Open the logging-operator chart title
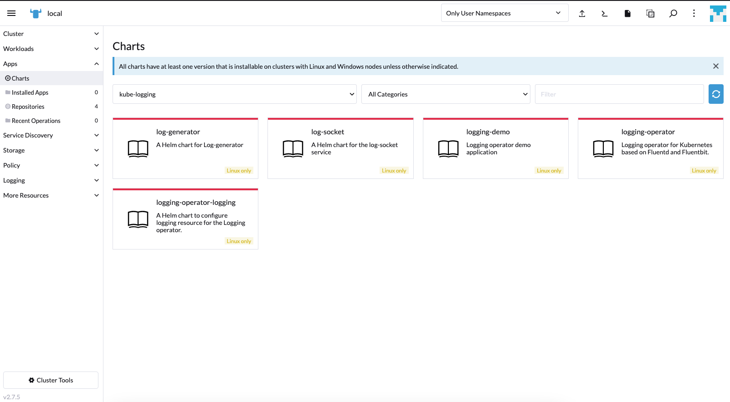730x402 pixels. [x=648, y=132]
